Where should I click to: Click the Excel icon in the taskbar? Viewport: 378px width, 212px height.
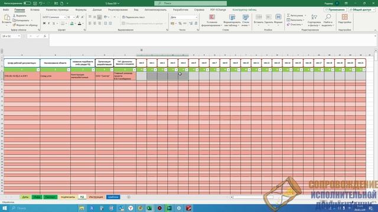(149, 208)
